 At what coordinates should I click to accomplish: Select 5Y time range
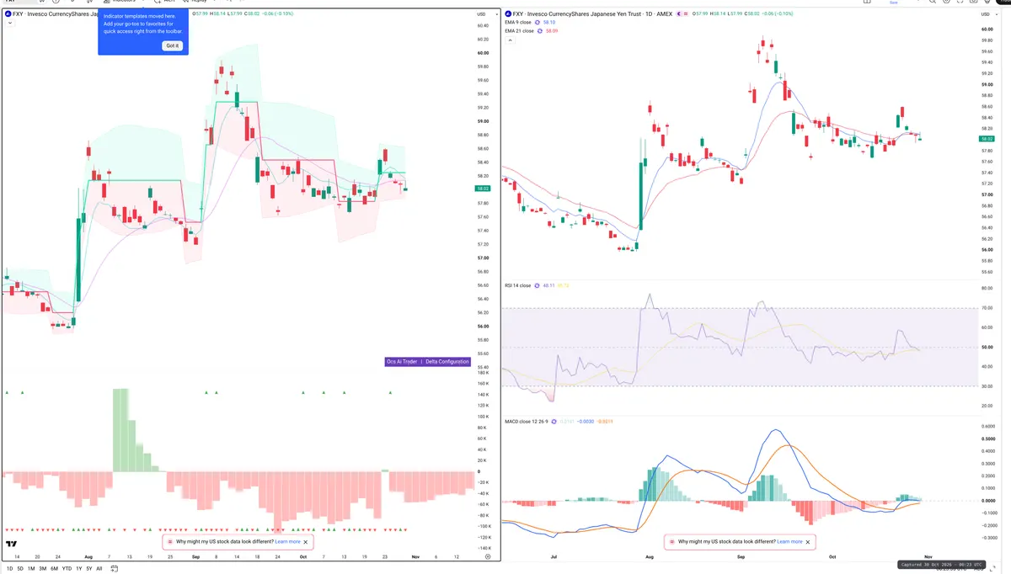click(x=89, y=569)
